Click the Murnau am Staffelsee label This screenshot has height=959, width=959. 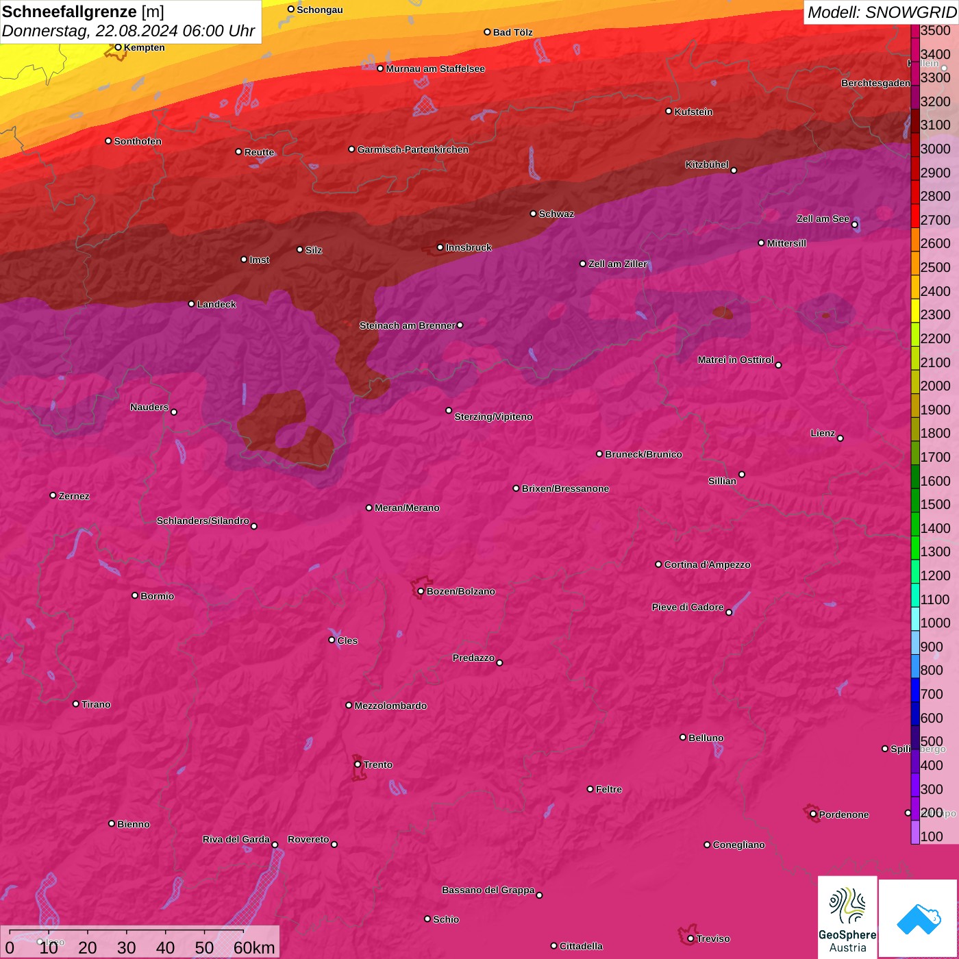[x=435, y=68]
